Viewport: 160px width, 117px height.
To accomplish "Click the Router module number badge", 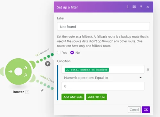I will pos(27,92).
